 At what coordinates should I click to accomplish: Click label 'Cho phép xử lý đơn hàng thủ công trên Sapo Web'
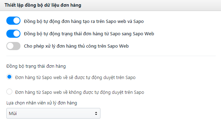(x=76, y=46)
